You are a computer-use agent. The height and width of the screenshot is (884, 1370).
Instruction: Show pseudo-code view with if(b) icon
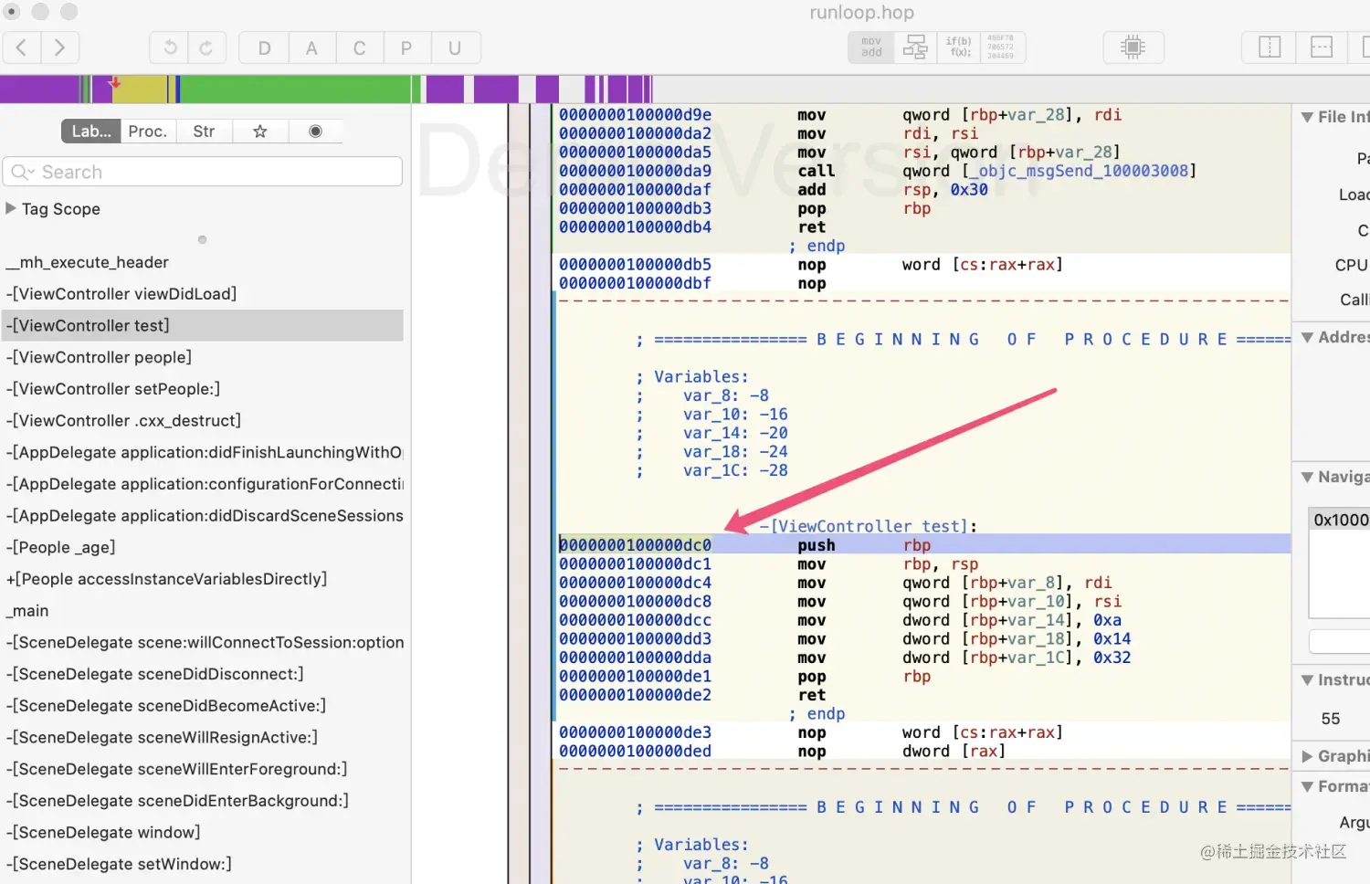point(959,47)
